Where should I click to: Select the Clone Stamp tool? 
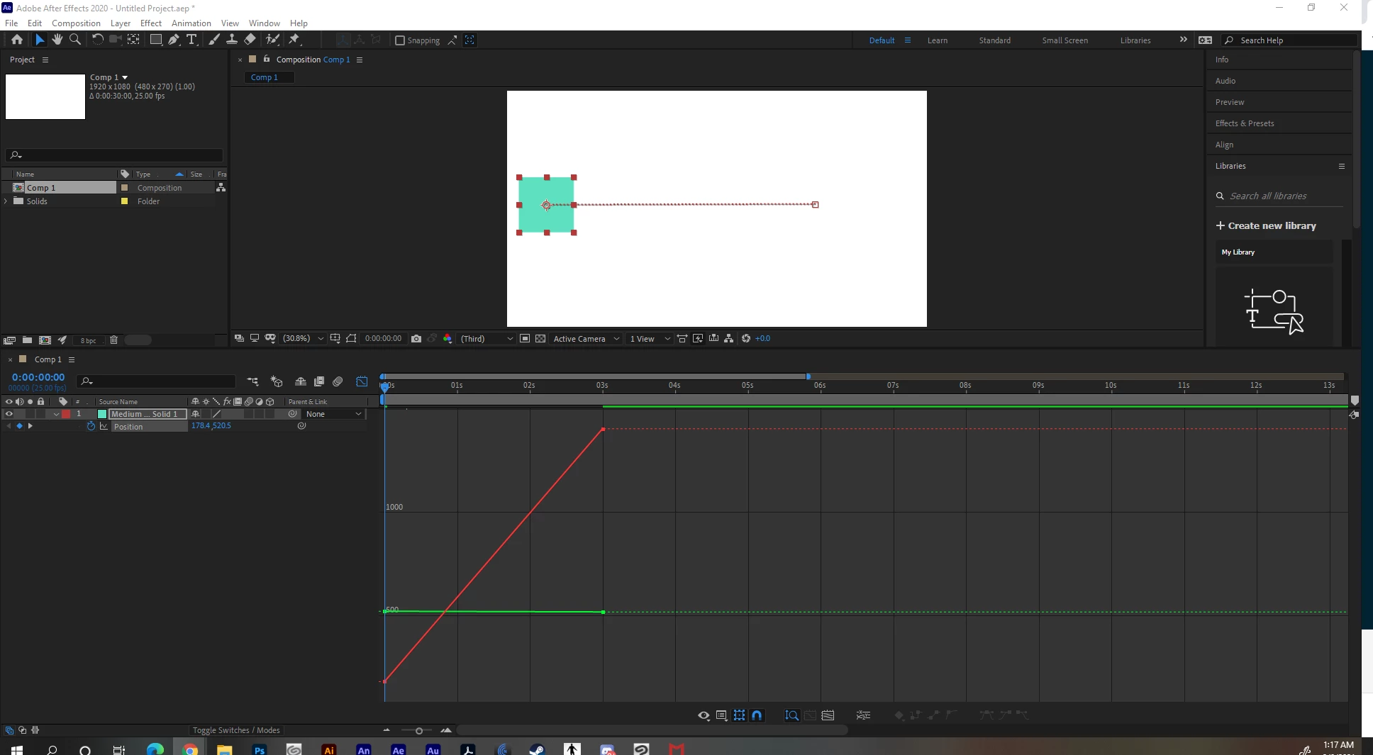tap(232, 40)
